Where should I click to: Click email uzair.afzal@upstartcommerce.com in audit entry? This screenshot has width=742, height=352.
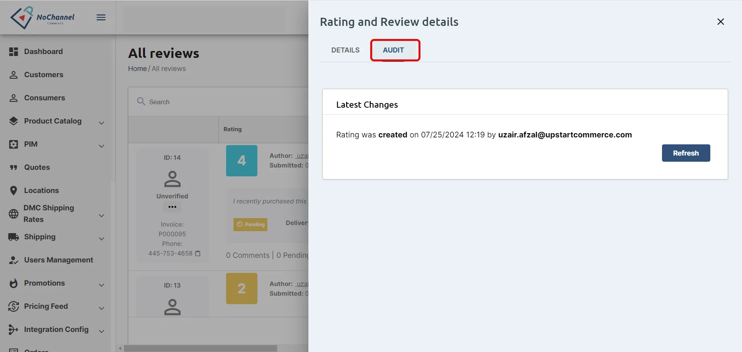point(565,135)
